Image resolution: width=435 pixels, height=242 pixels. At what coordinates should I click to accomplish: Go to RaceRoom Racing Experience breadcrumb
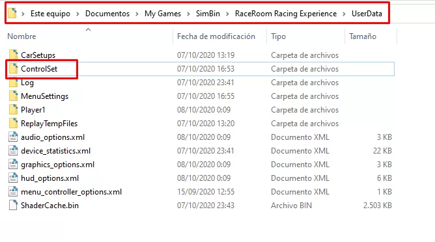(x=286, y=14)
